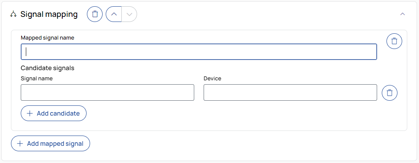419x163 pixels.
Task: Click the Device field label
Action: pos(212,78)
